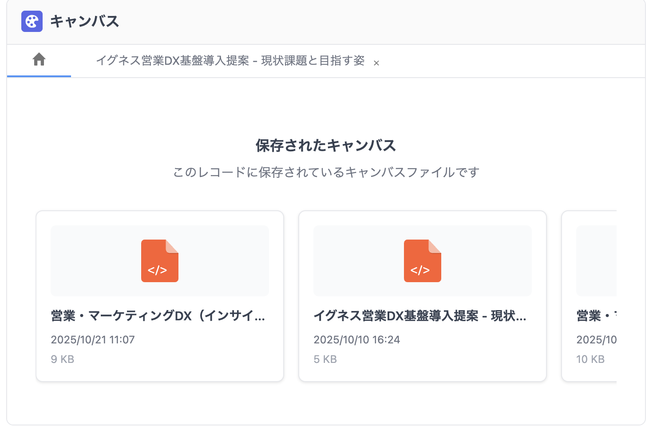
Task: Go to the home tab icon
Action: coord(39,59)
